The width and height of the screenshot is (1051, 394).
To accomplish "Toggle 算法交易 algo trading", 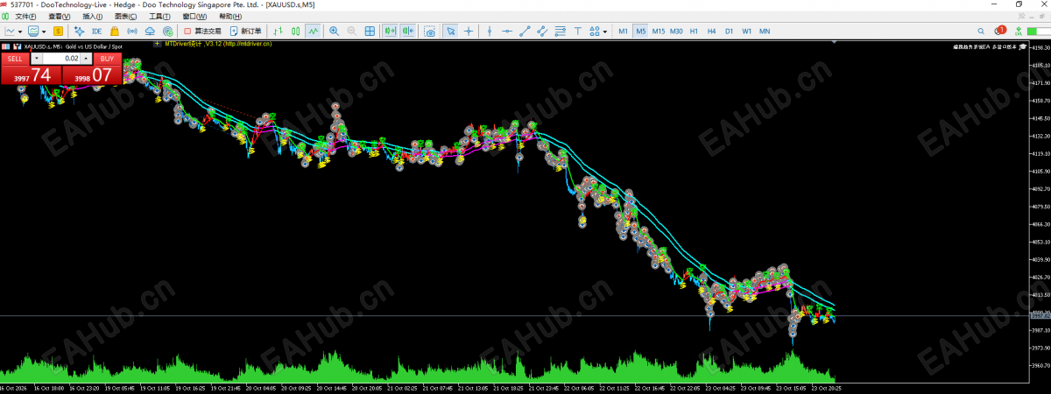I will [203, 31].
